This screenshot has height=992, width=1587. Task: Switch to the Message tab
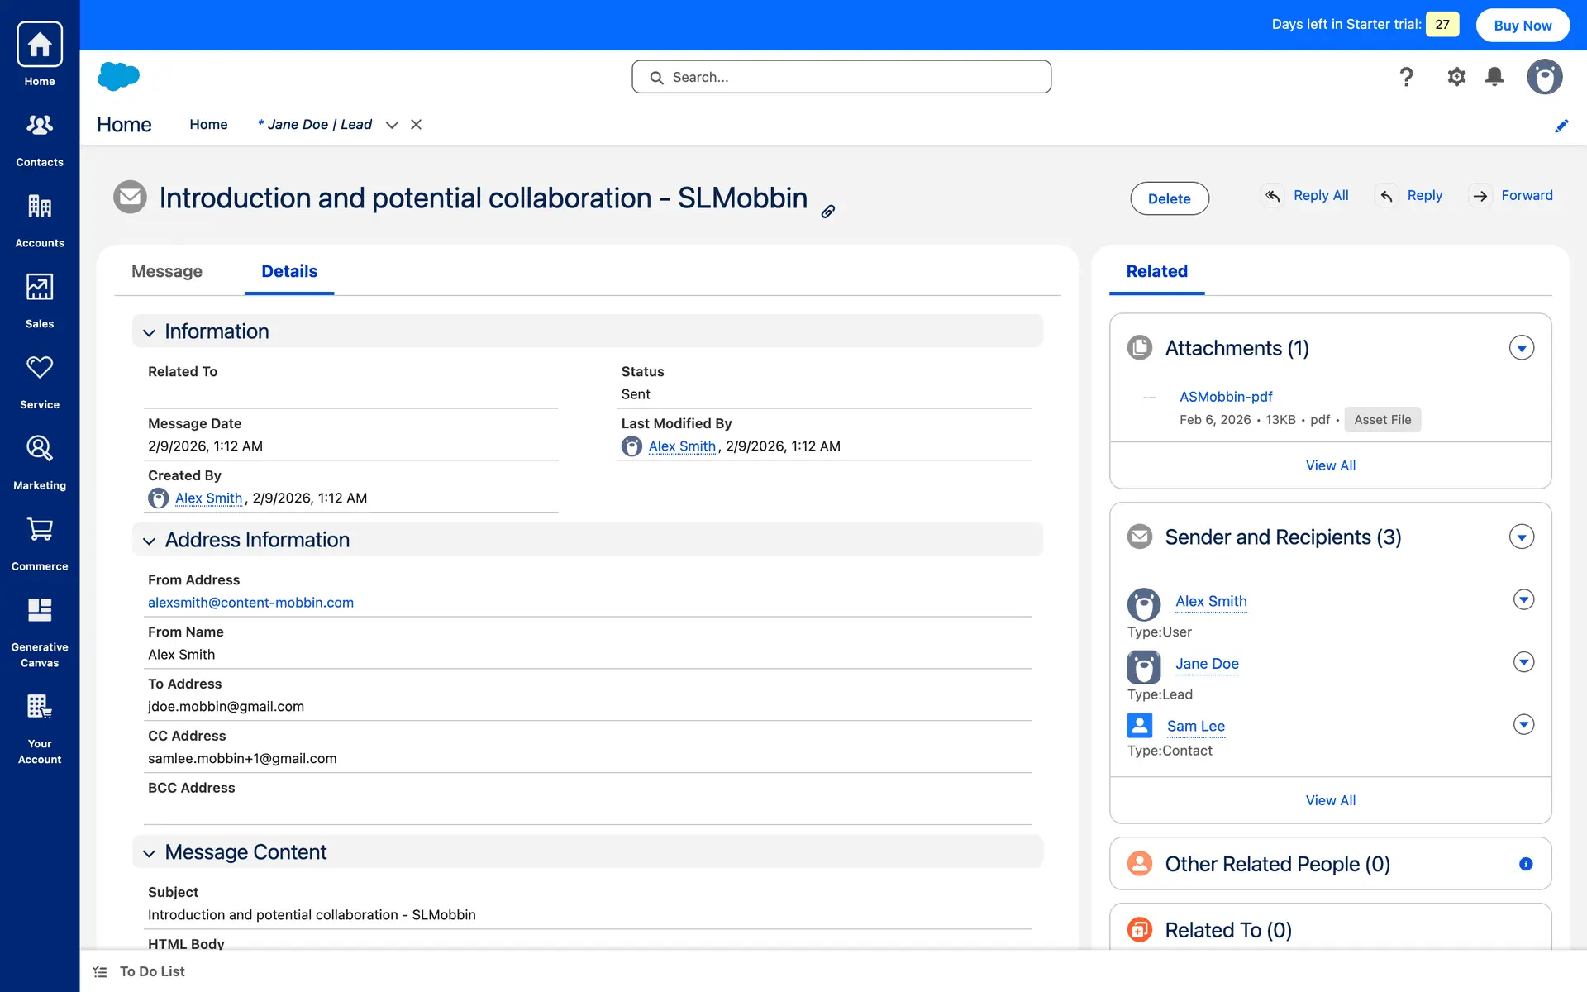point(167,271)
